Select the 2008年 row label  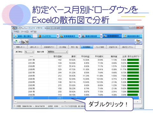pos(32,69)
